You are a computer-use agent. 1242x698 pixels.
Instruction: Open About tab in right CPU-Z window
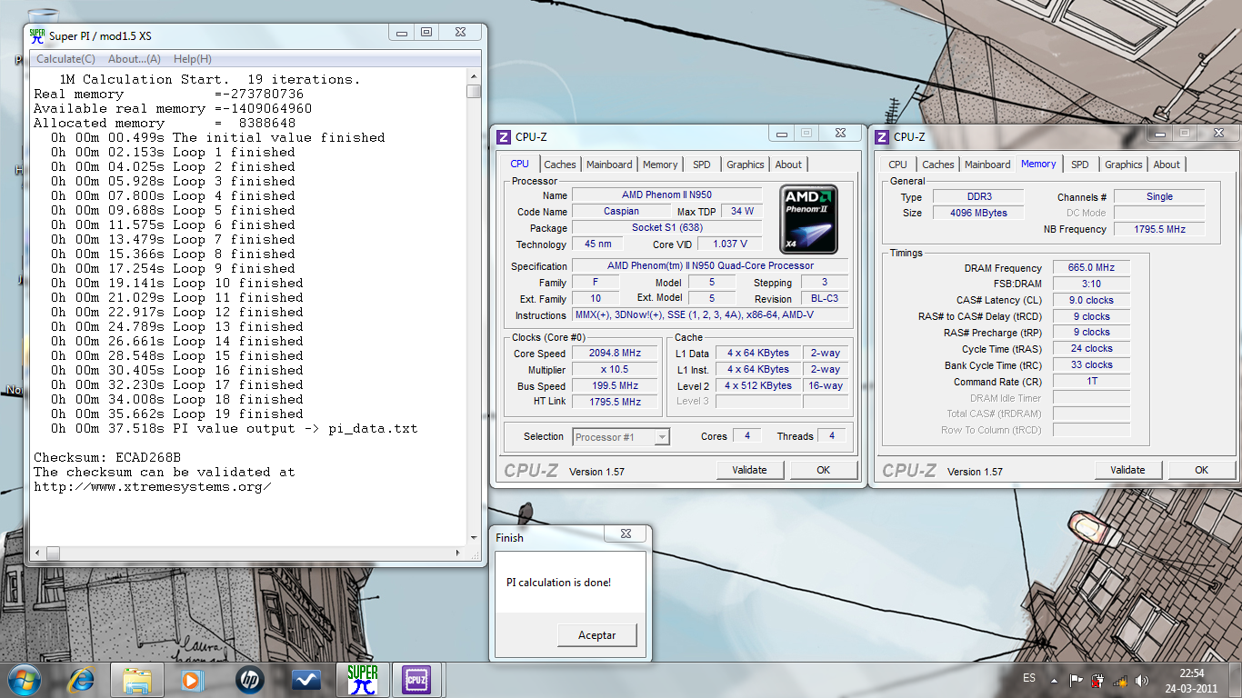click(1167, 165)
